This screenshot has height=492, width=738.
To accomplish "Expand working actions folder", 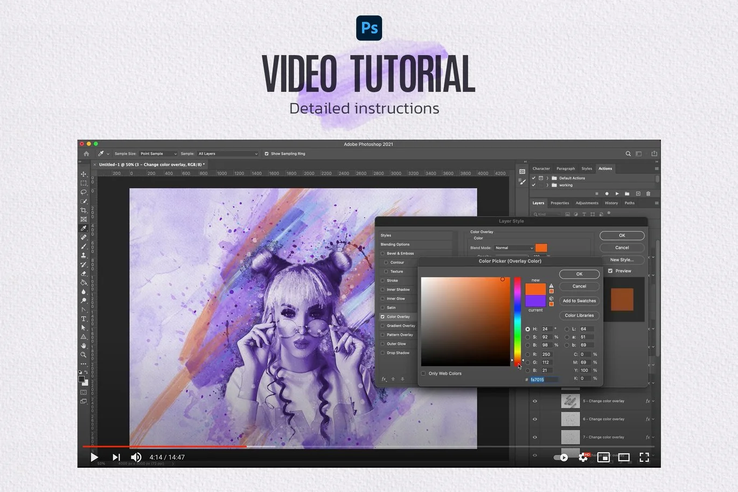I will click(x=547, y=185).
